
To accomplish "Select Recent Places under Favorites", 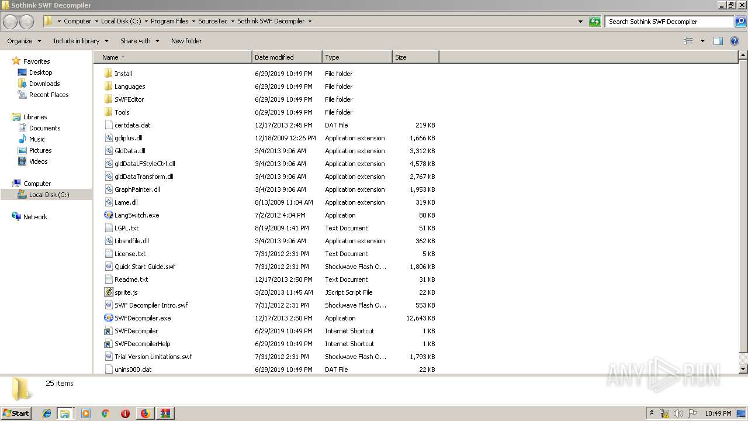I will (49, 95).
